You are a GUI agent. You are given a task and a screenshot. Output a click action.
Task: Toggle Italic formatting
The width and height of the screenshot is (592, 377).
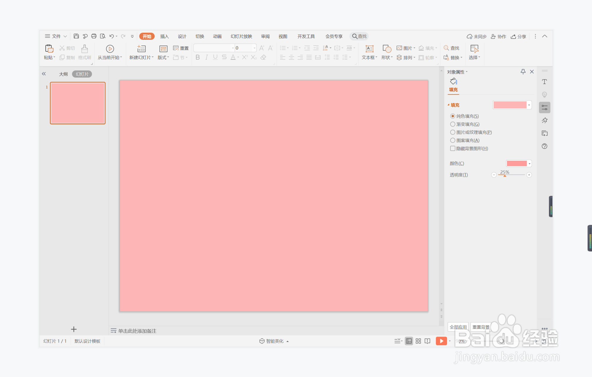207,57
